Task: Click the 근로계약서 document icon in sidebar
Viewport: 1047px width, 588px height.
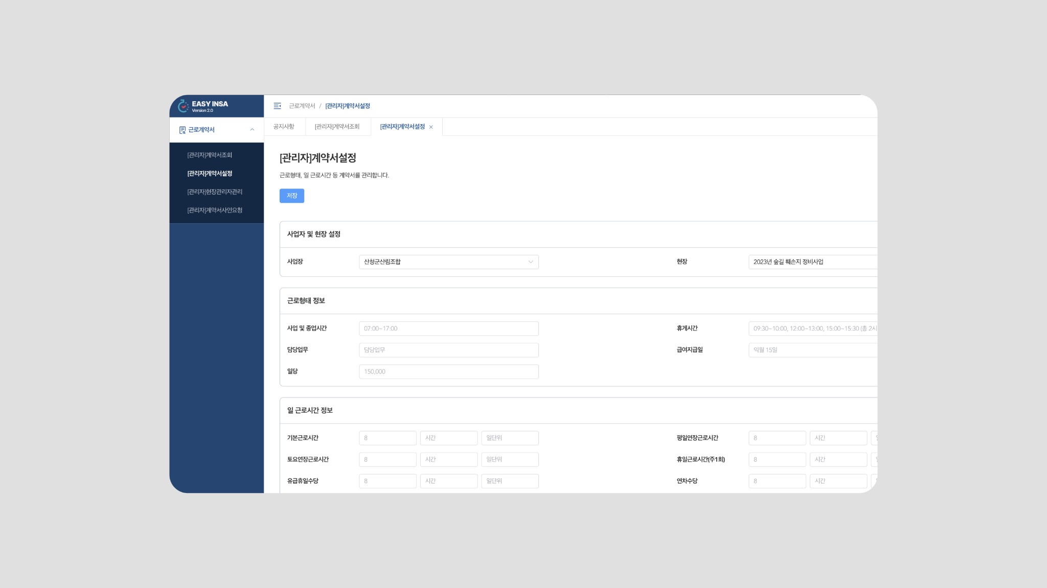Action: pos(182,130)
